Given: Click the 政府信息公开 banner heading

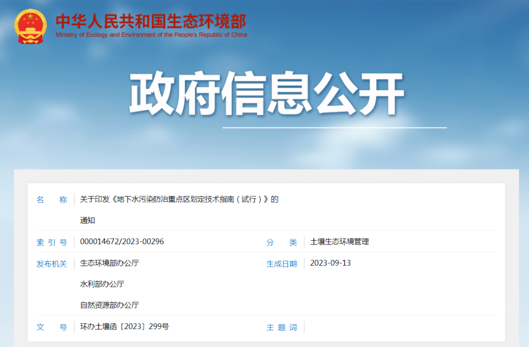Looking at the screenshot, I should [266, 94].
